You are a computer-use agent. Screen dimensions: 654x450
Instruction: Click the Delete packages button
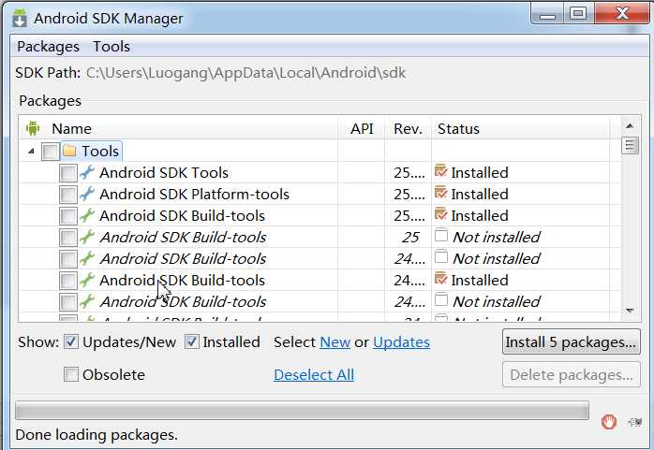(572, 374)
